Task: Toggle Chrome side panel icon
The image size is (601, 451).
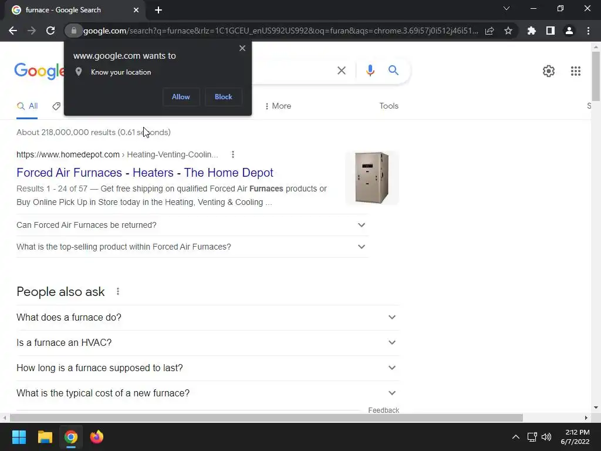Action: click(551, 31)
